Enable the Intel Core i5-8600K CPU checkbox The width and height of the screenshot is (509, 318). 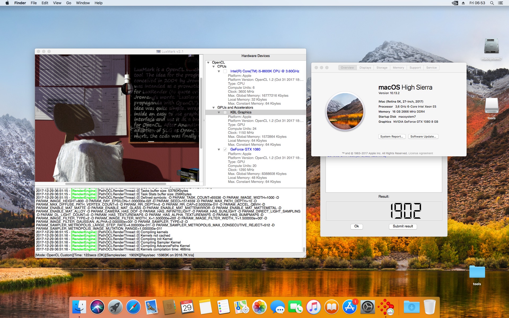(x=225, y=71)
